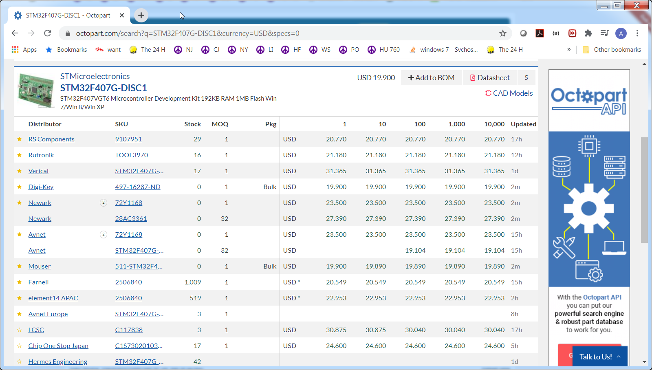
Task: Toggle the Digi-Key favorite star
Action: [x=19, y=187]
